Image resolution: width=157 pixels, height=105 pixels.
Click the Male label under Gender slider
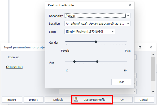pyautogui.click(x=128, y=51)
